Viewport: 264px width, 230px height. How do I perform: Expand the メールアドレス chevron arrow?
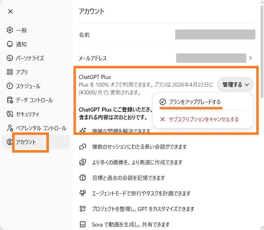tap(251, 58)
